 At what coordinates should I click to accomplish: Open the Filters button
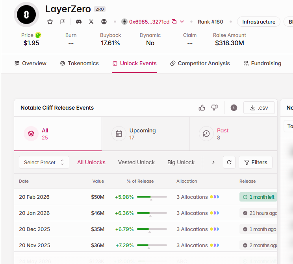pyautogui.click(x=255, y=162)
